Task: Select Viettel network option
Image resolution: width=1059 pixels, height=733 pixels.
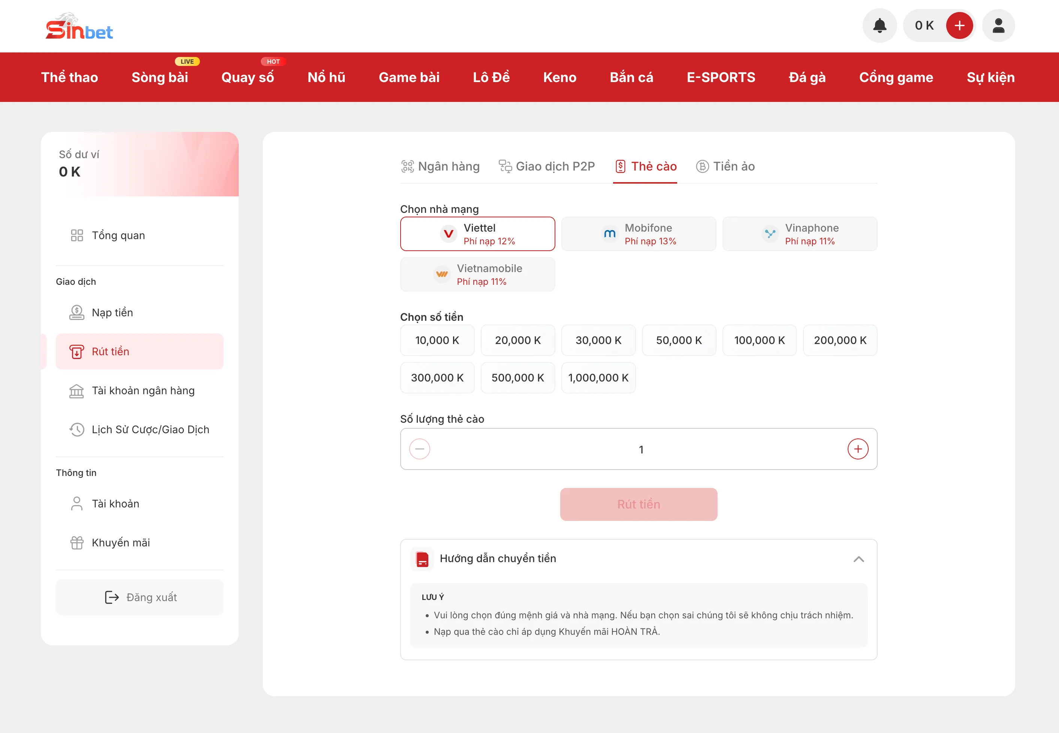Action: (x=478, y=234)
